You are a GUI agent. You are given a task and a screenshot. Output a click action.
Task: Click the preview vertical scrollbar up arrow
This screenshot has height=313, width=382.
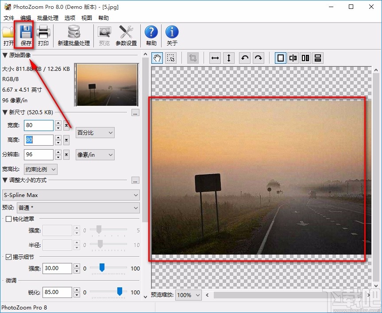pyautogui.click(x=376, y=70)
